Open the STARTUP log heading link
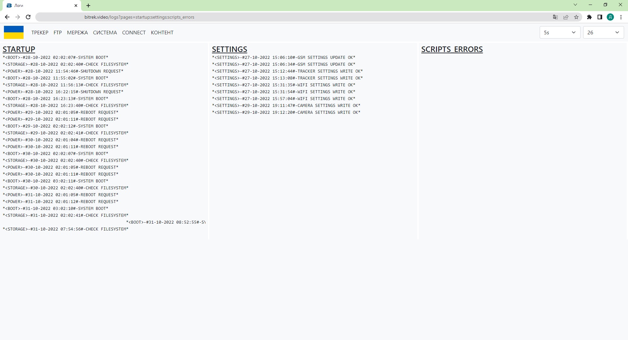 click(x=19, y=49)
